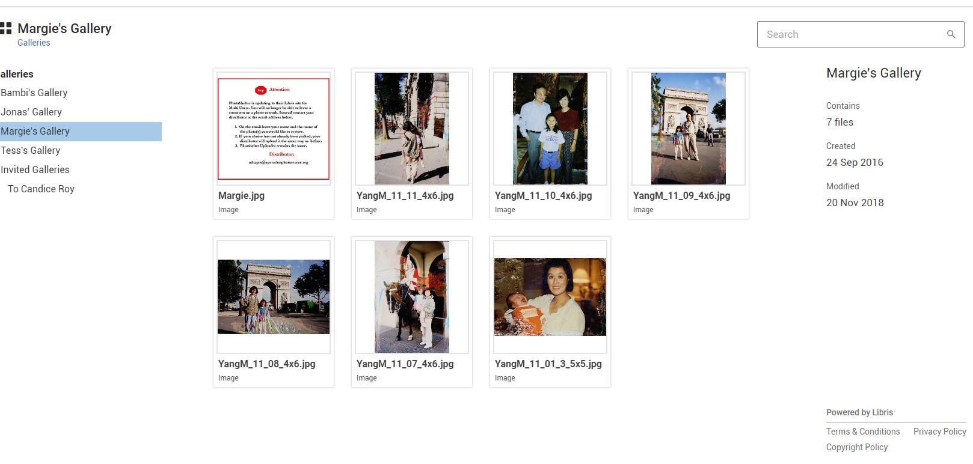Open the YangM_11_07_4x6.jpg horse photo thumbnail
973x464 pixels.
point(412,297)
